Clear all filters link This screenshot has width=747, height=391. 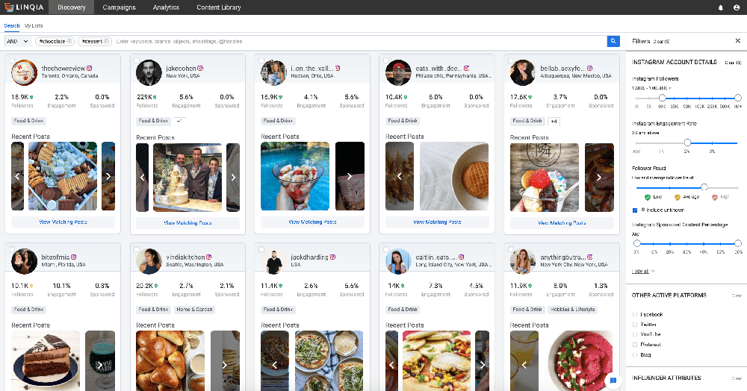[x=661, y=42]
